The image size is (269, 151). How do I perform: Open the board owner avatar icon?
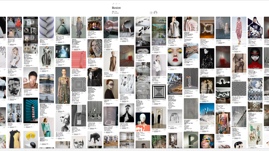click(x=156, y=13)
